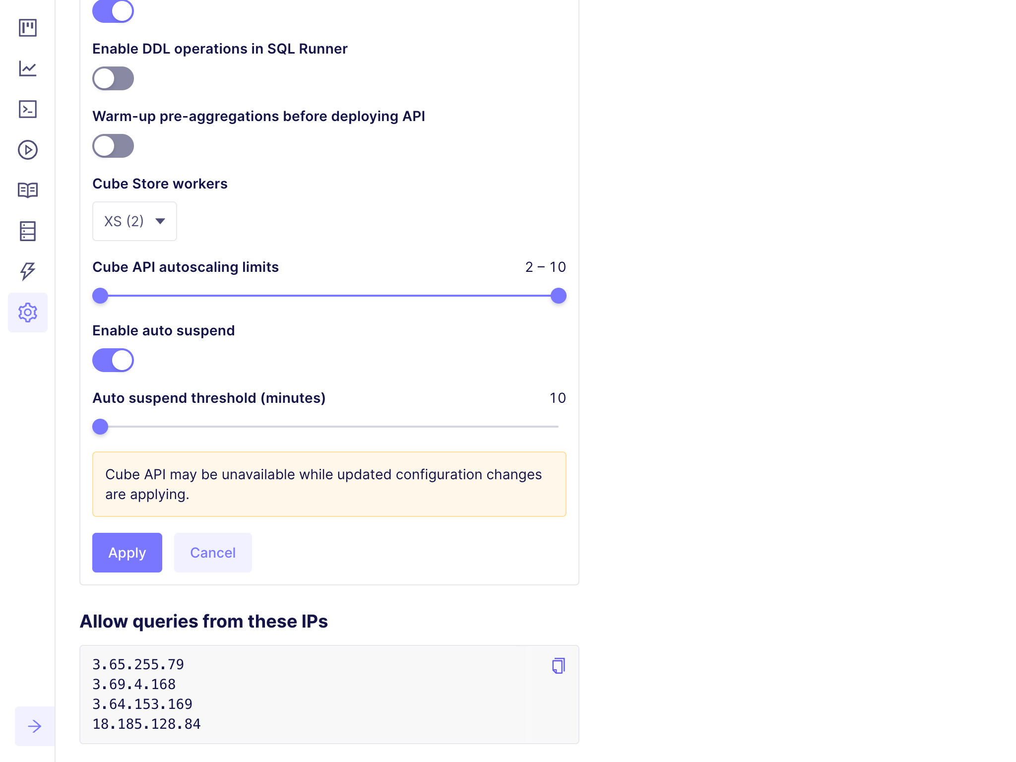The width and height of the screenshot is (1016, 762).
Task: Open the lightning bolt icon in sidebar
Action: pos(28,271)
